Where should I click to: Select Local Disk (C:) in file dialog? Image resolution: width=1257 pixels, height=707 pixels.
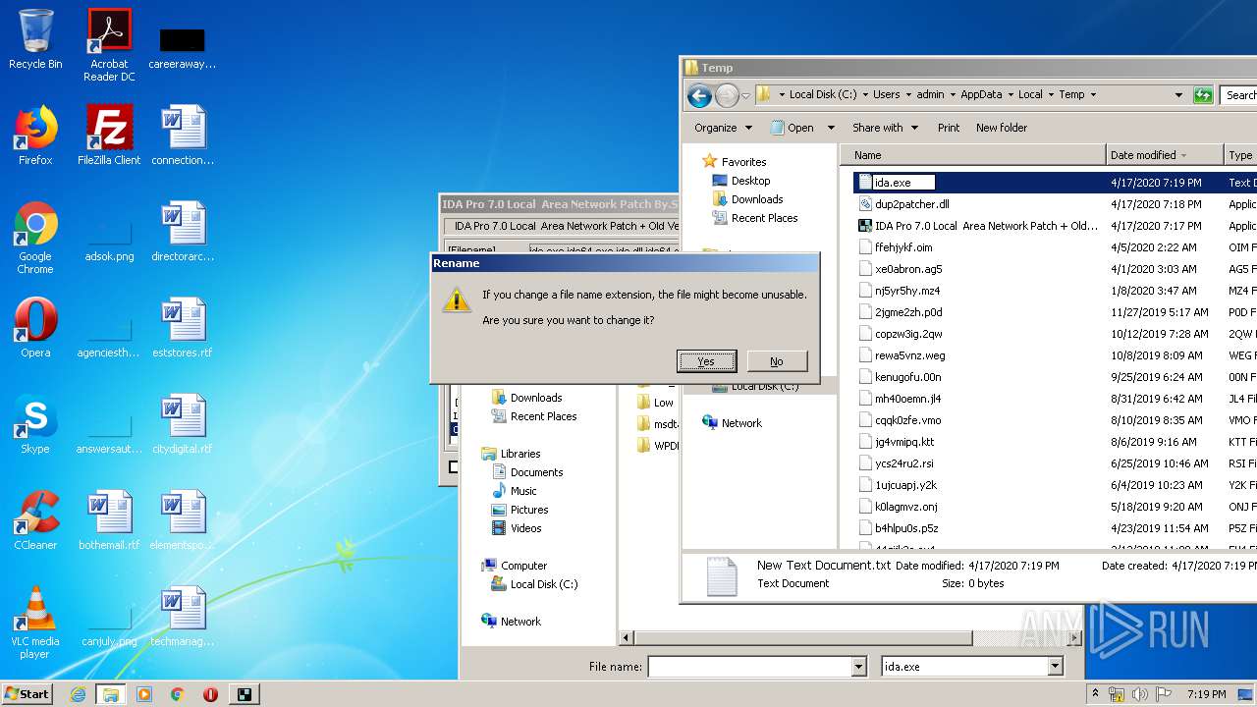[543, 584]
